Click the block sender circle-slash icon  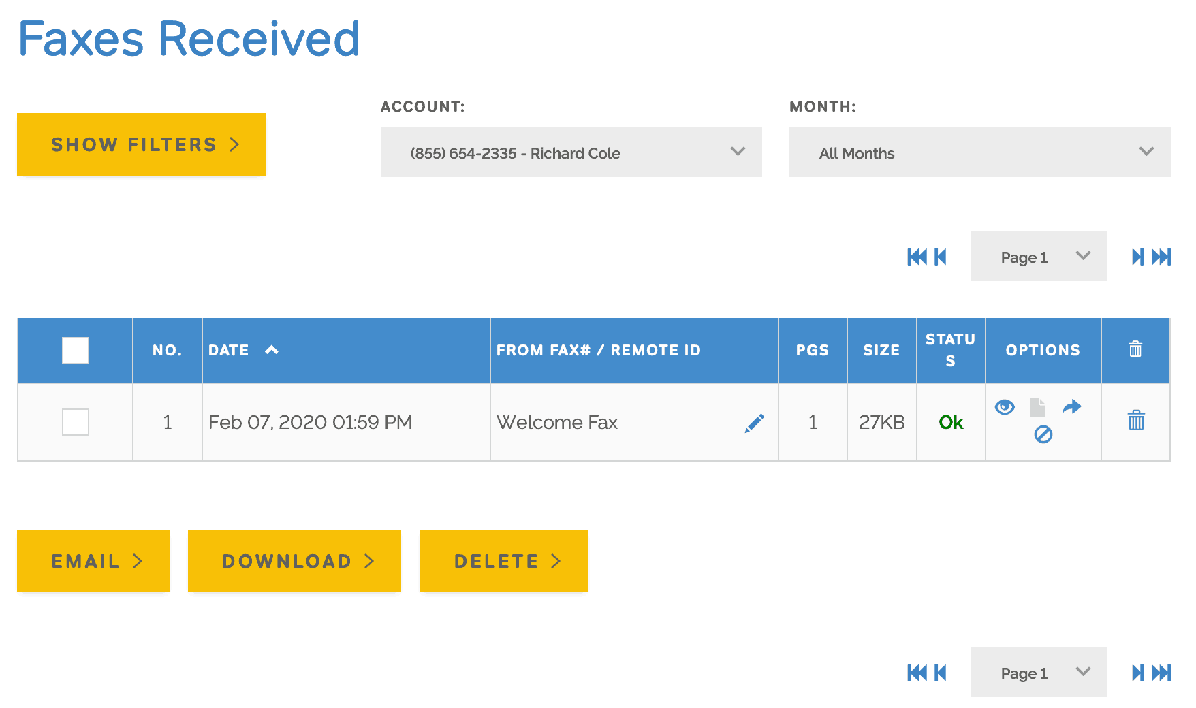1043,434
